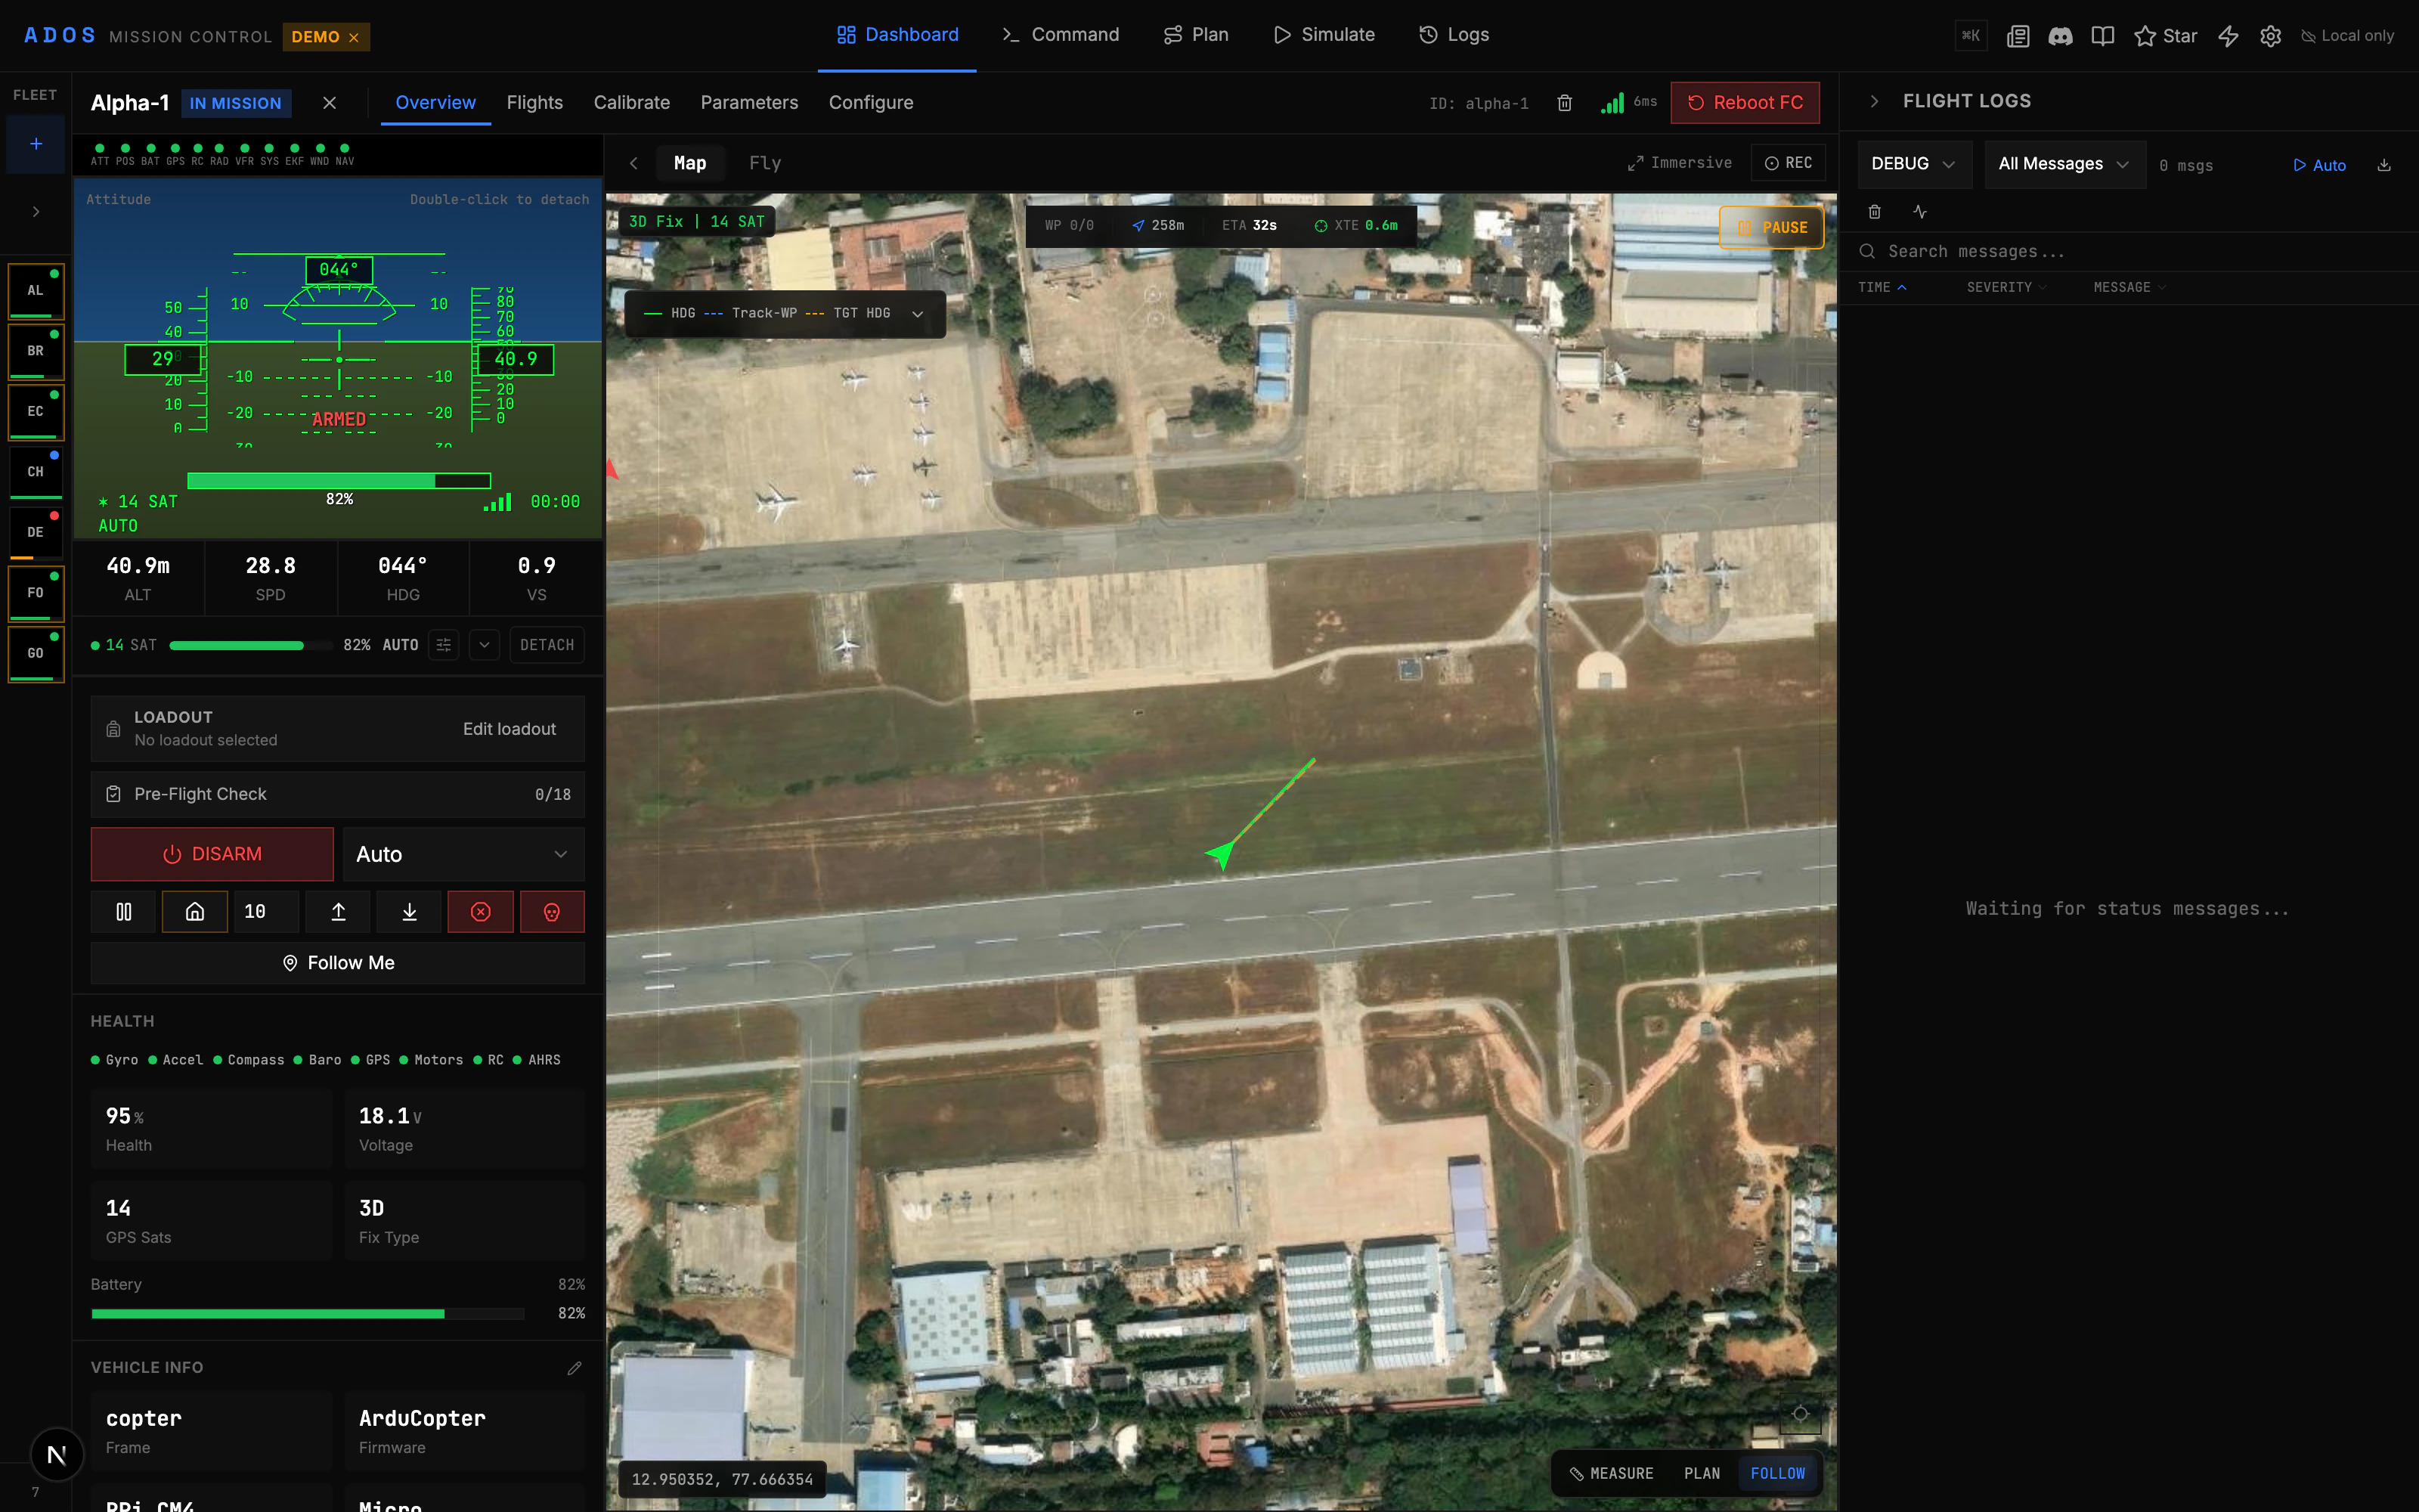The width and height of the screenshot is (2419, 1512).
Task: Download flight logs icon
Action: click(2384, 165)
